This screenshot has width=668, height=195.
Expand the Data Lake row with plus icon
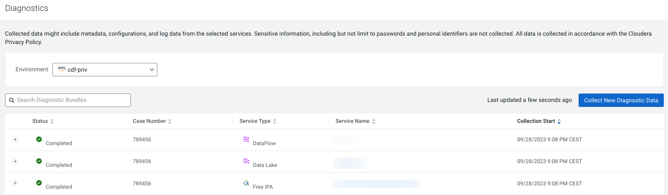[x=16, y=161]
